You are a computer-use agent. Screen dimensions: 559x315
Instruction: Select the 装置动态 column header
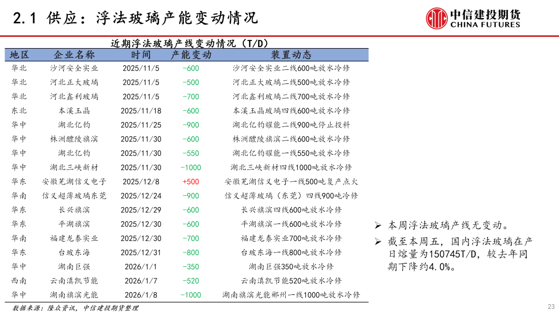291,54
